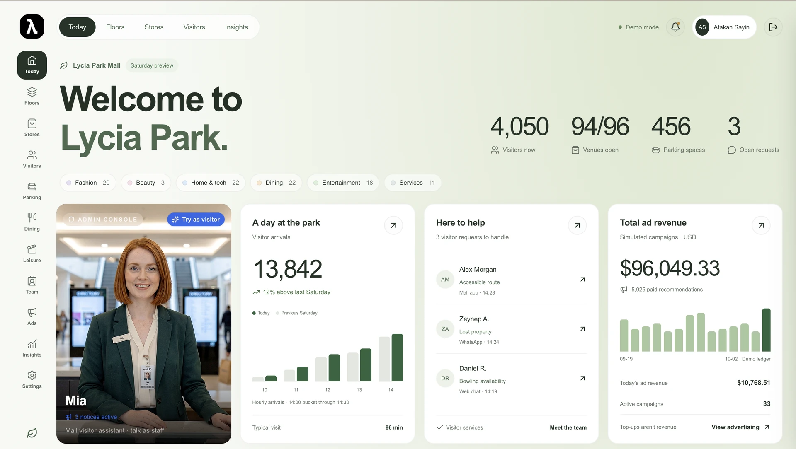Click the dark green 14:00 arrivals bar

397,357
